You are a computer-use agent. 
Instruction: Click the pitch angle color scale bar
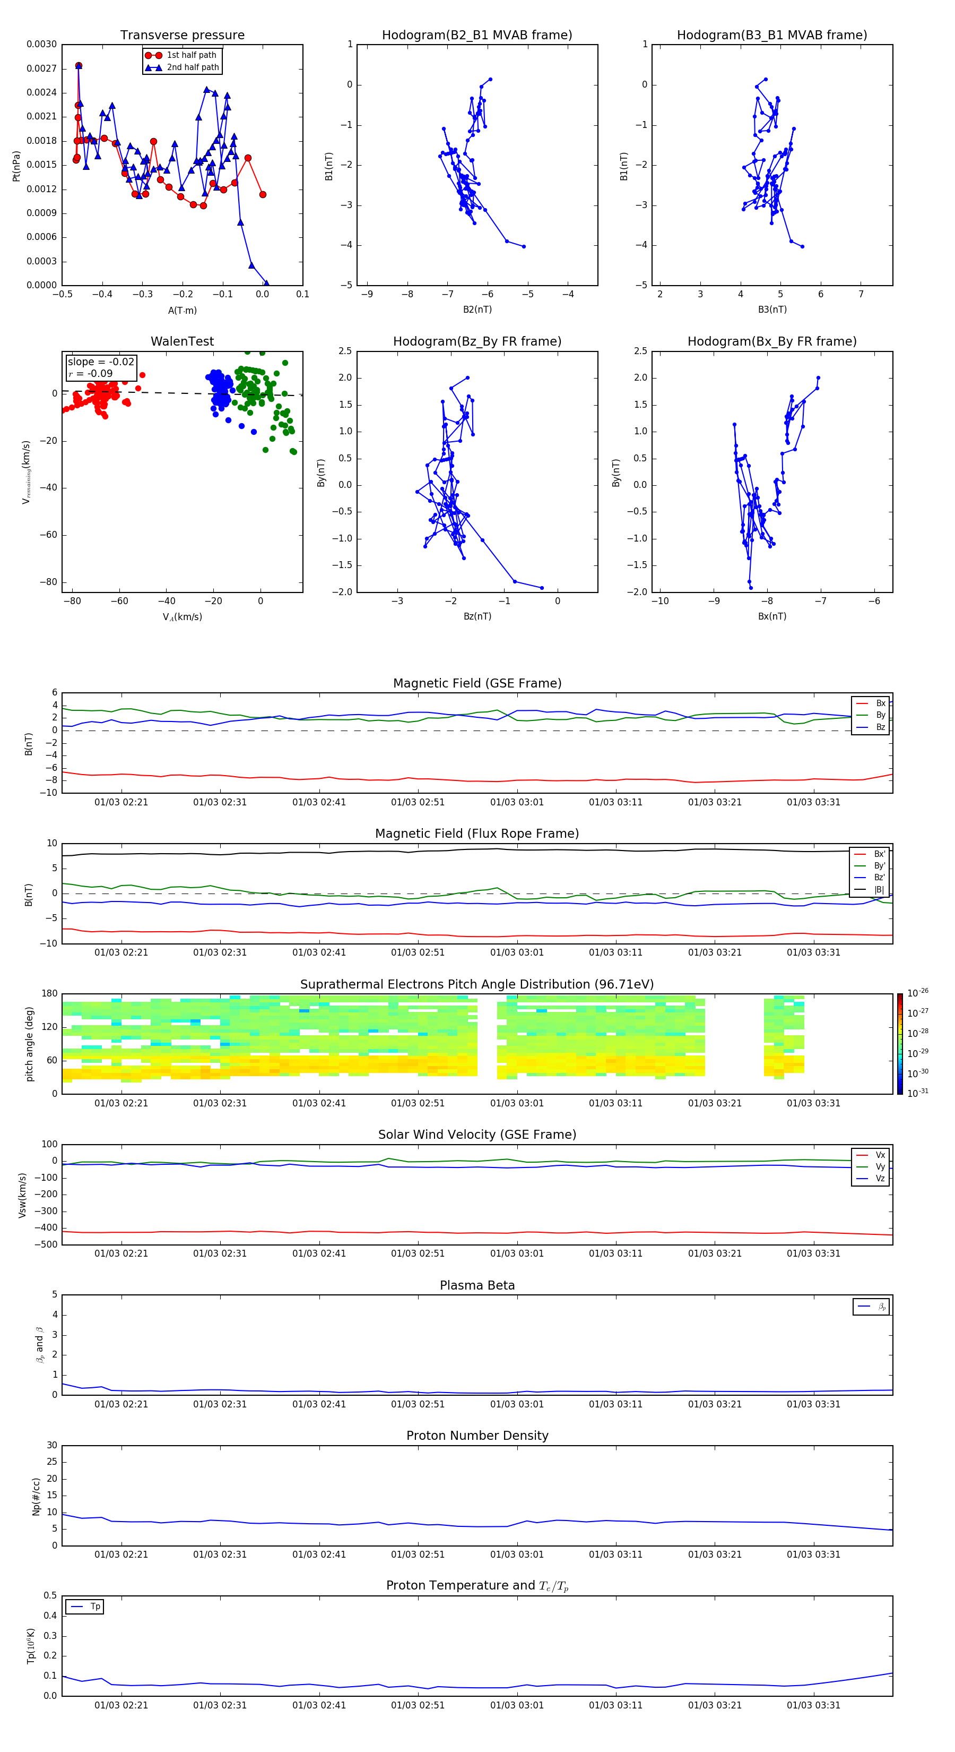coord(900,1044)
